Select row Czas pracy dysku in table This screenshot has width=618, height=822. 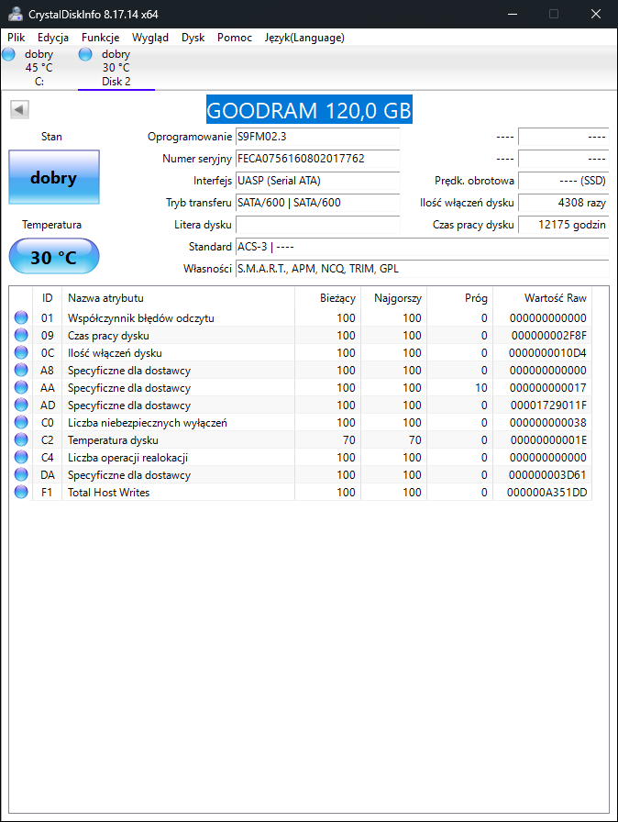click(301, 335)
